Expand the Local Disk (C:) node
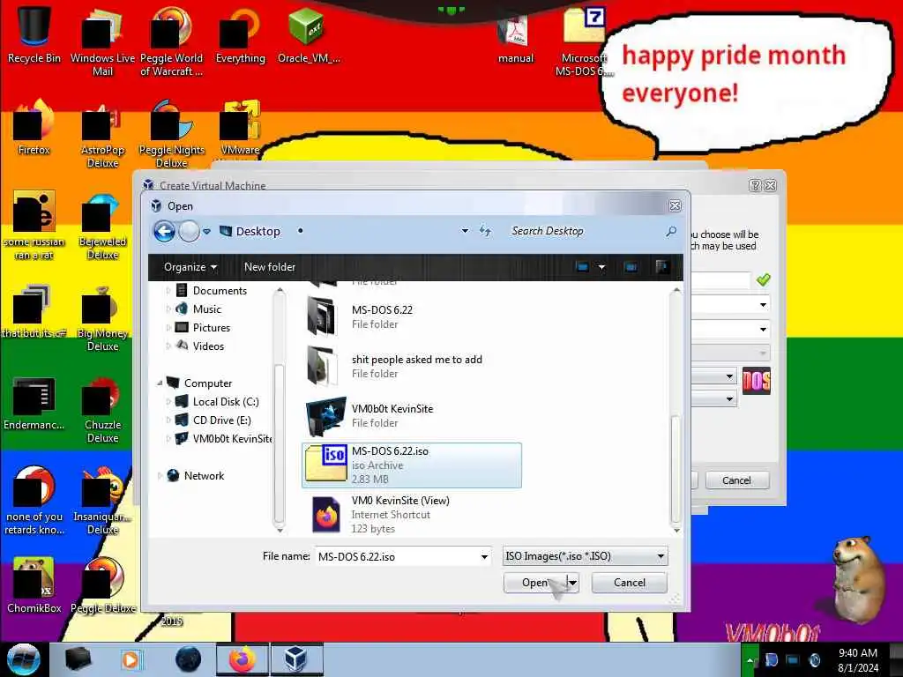 pyautogui.click(x=168, y=402)
